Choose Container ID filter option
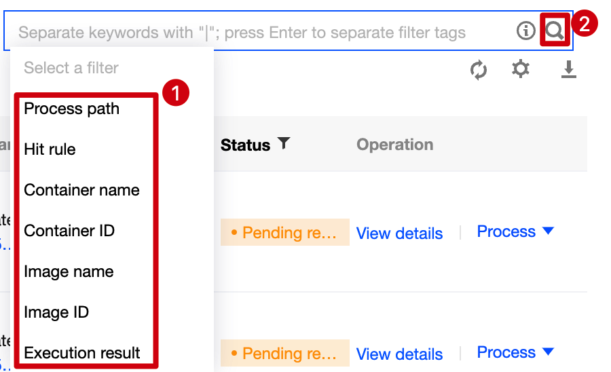 click(x=69, y=231)
